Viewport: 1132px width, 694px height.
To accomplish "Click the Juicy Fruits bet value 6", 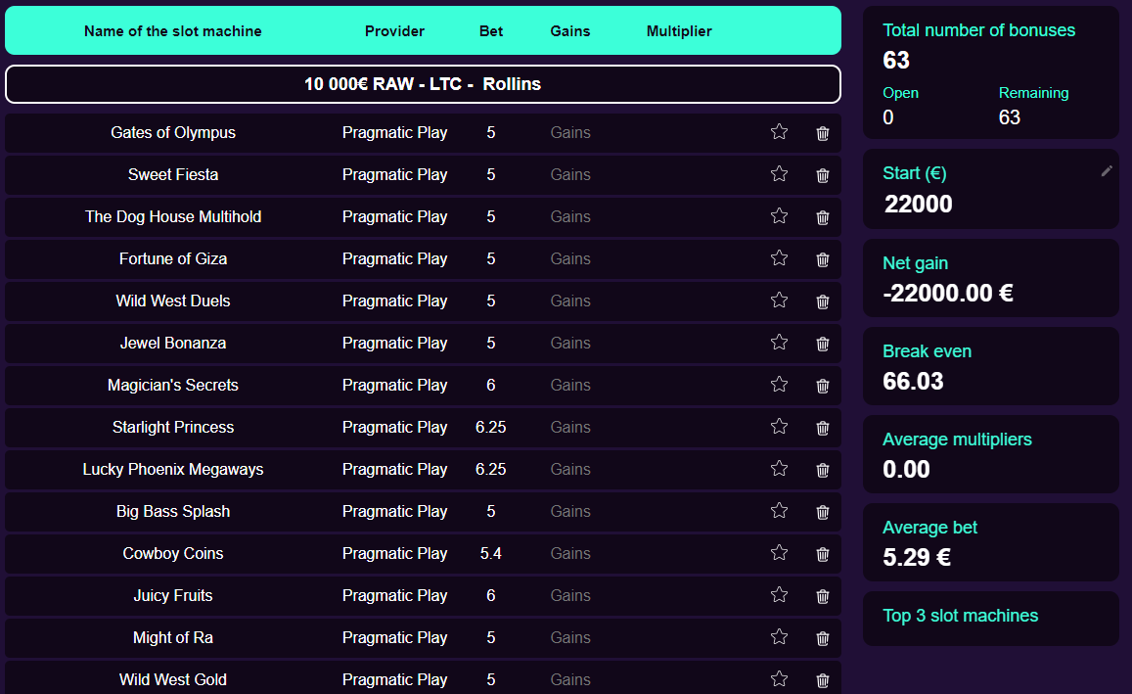I will click(x=491, y=596).
